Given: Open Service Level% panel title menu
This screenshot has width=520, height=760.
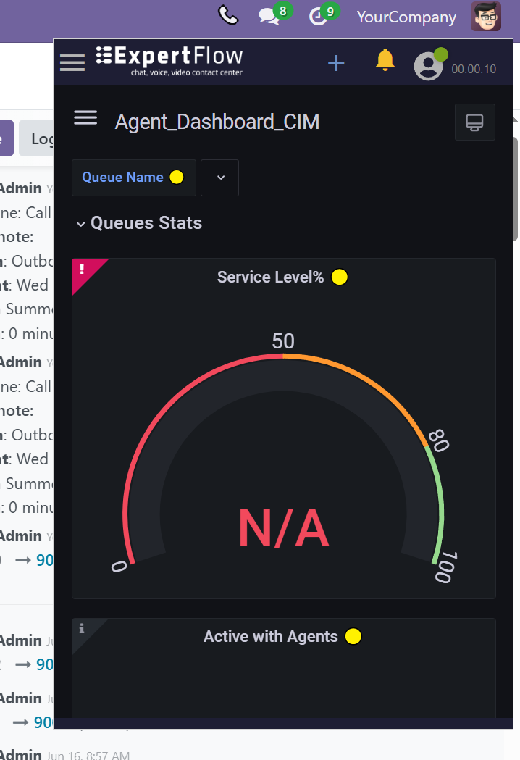Looking at the screenshot, I should pyautogui.click(x=270, y=277).
